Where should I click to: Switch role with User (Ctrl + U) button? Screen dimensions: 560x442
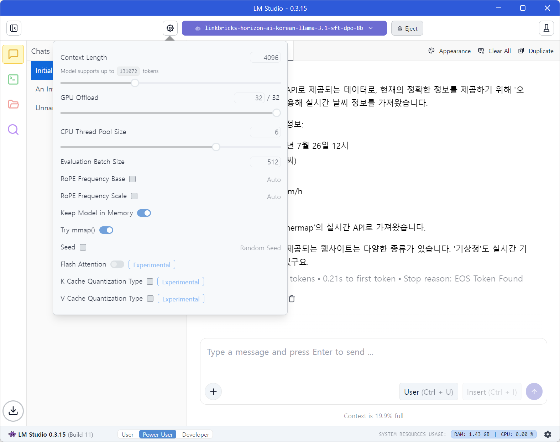point(429,392)
